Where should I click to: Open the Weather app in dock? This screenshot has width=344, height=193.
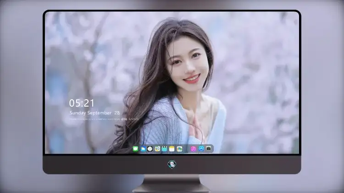143,149
